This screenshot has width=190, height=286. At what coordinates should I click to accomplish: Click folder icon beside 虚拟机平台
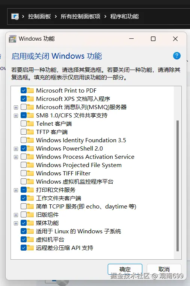pos(30,239)
